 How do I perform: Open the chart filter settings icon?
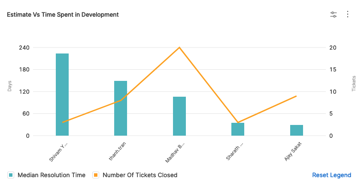[334, 15]
